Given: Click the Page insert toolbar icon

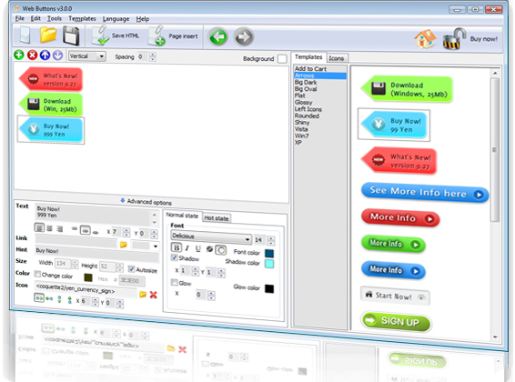Looking at the screenshot, I should 157,35.
